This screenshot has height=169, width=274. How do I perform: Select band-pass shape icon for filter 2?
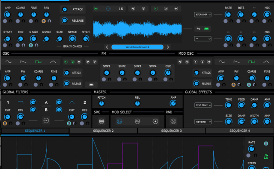coord(72,102)
